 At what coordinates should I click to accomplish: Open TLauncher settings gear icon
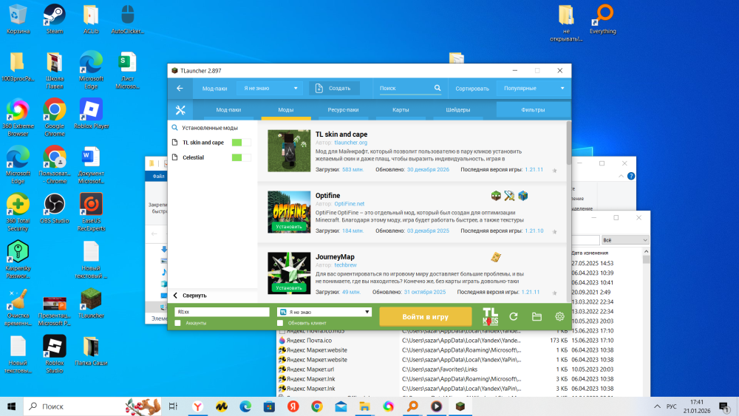point(559,316)
